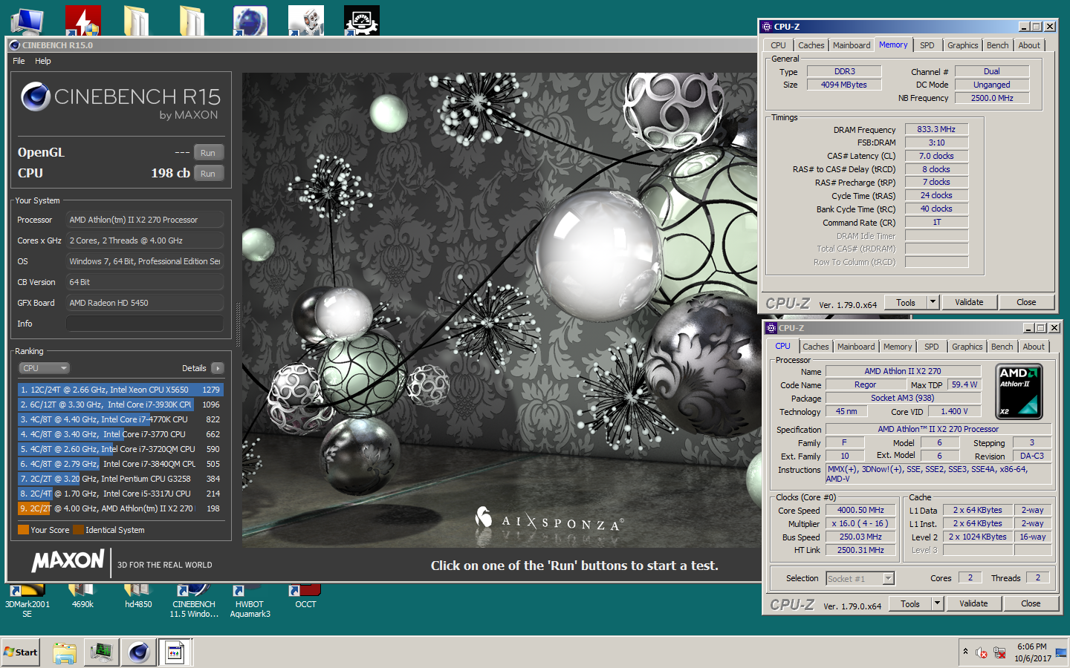1070x668 pixels.
Task: Open Cinebench Help menu
Action: tap(43, 61)
